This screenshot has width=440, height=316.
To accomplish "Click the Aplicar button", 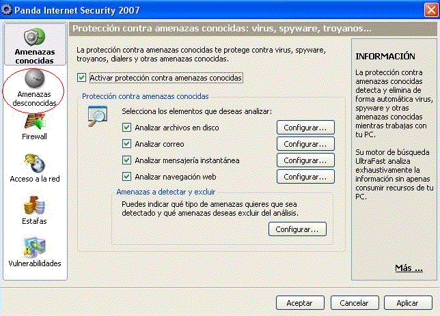I will click(x=408, y=302).
